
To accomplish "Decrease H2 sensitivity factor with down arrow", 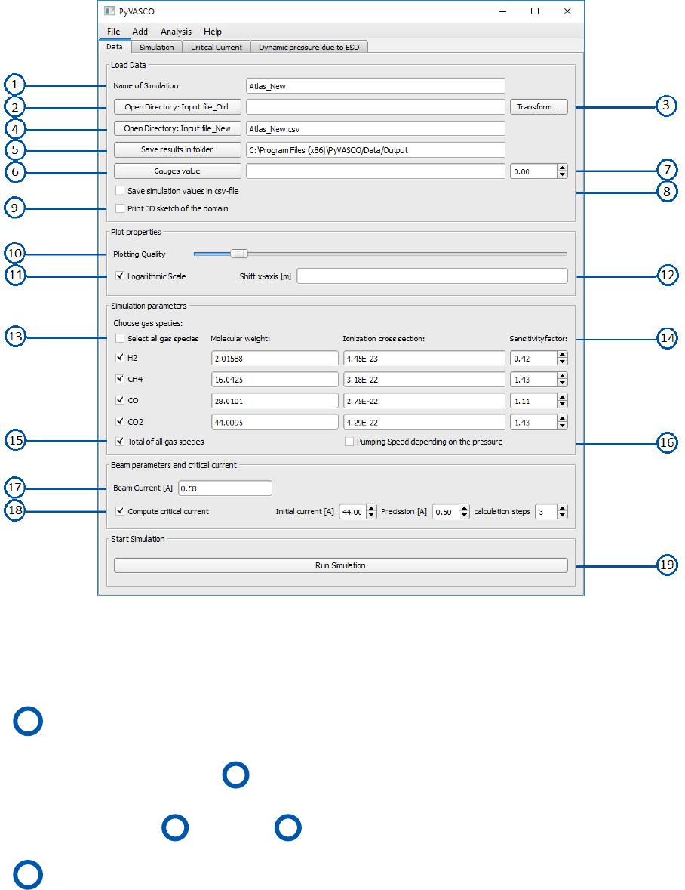I will (x=562, y=362).
